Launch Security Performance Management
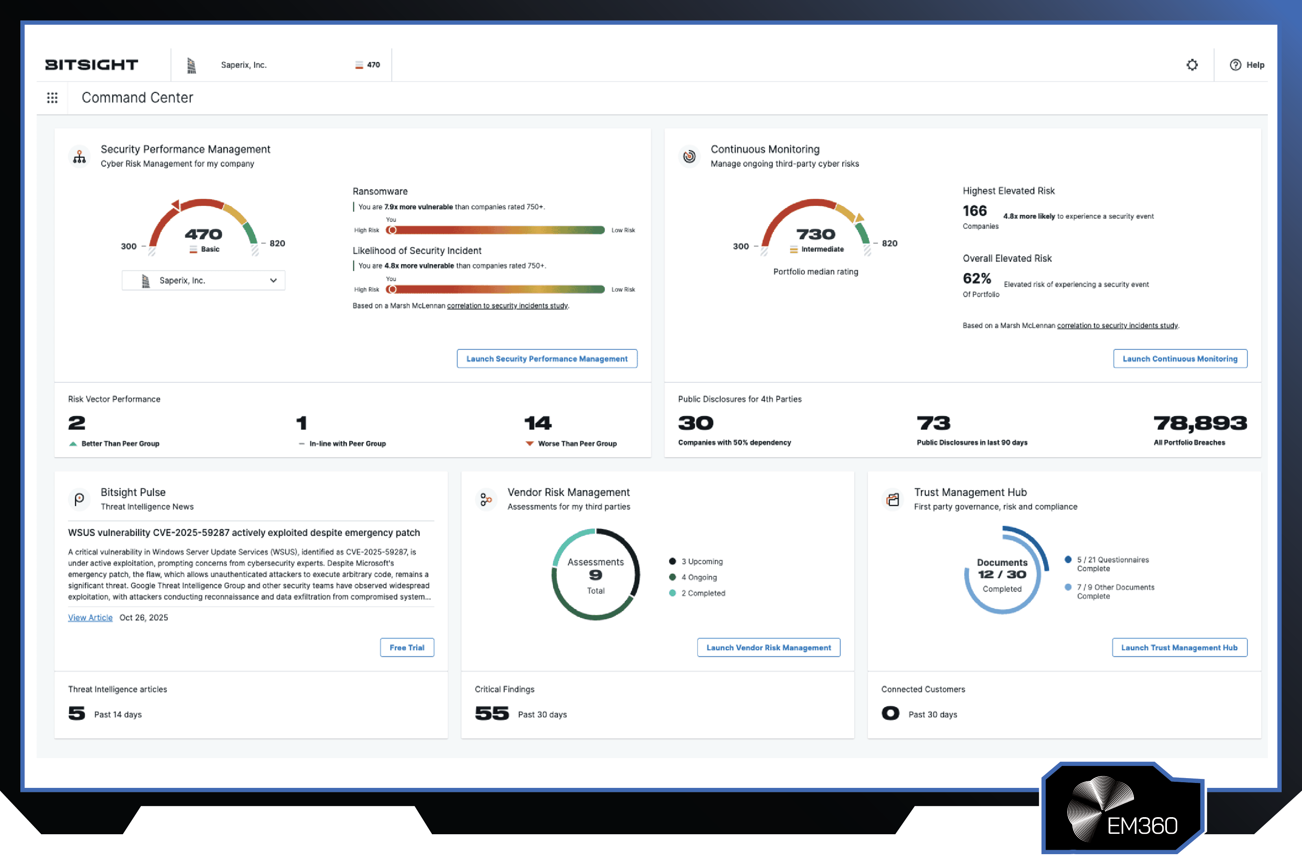 pyautogui.click(x=547, y=359)
